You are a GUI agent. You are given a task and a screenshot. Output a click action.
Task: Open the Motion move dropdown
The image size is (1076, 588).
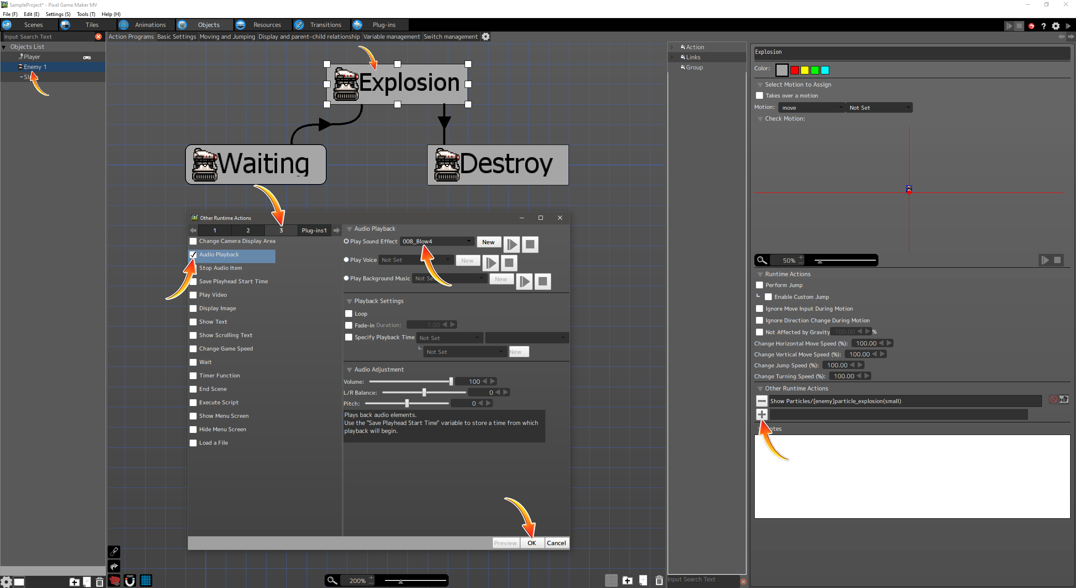pos(811,108)
